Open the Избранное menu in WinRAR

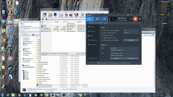59,12
